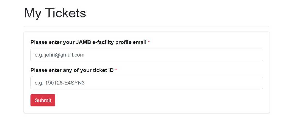Click the "My Tickets" page heading
The height and width of the screenshot is (127, 289).
pyautogui.click(x=55, y=13)
